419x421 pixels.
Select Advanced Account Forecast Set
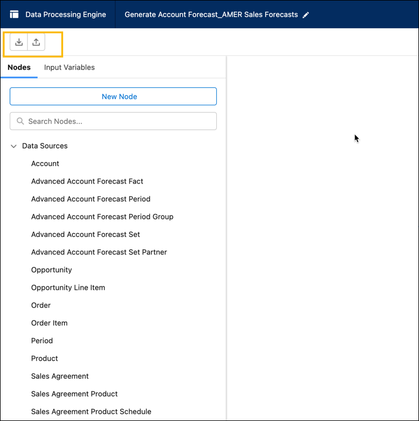tap(86, 234)
